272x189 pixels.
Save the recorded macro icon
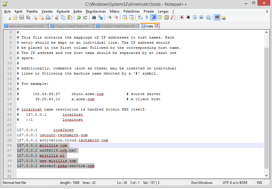tap(208, 17)
